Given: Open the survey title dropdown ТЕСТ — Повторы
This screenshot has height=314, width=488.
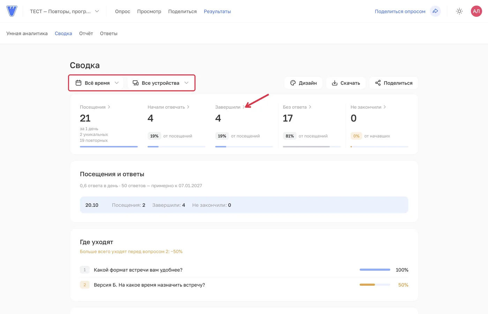Looking at the screenshot, I should [65, 11].
